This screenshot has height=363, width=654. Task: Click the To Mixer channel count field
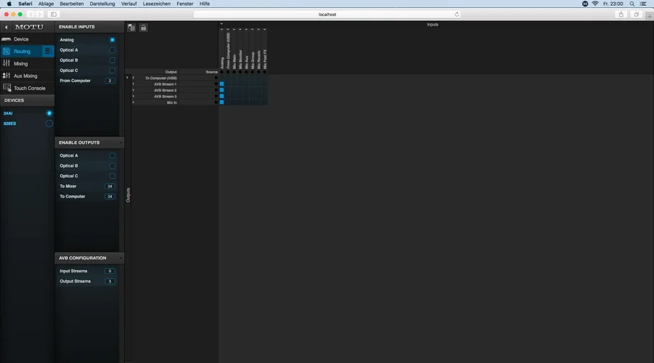[110, 187]
